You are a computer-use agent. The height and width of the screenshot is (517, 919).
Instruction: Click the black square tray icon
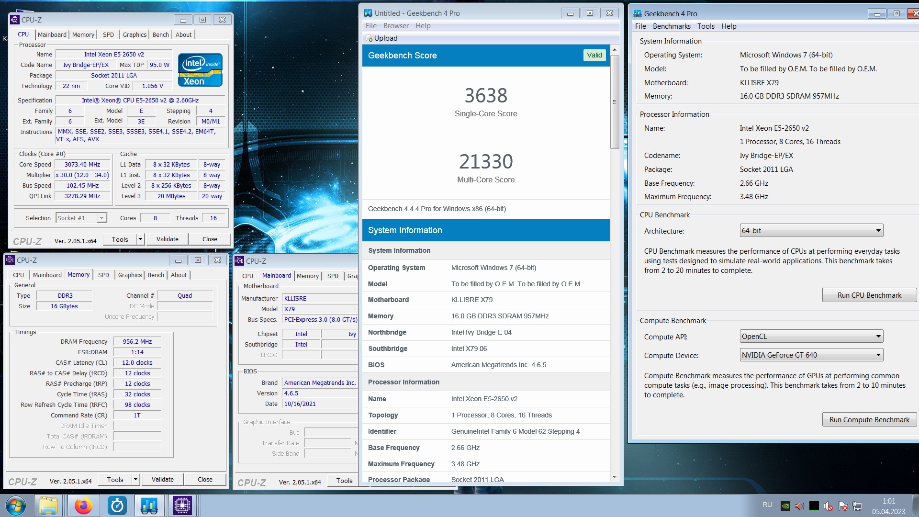[814, 506]
